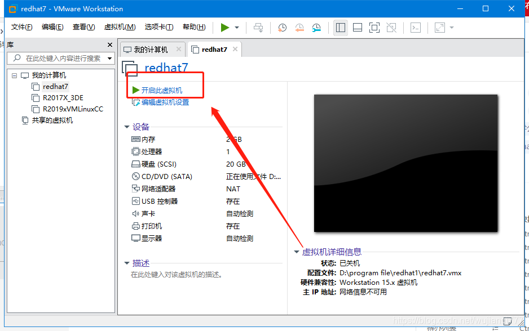The height and width of the screenshot is (331, 529).
Task: Open the console view toolbar icon
Action: click(x=415, y=28)
